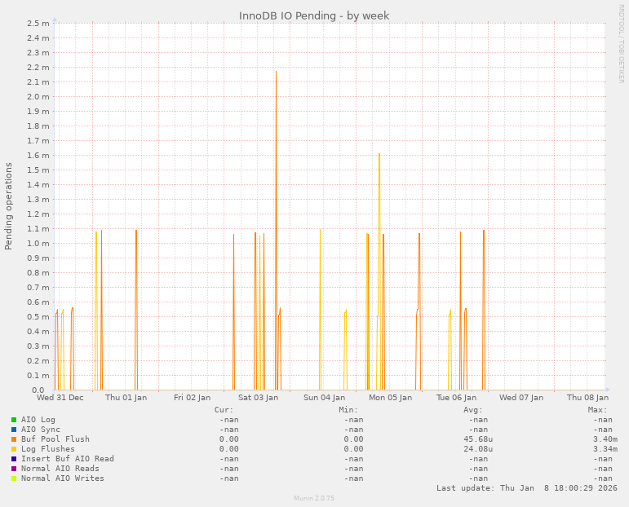Click the 'Buf Pool Flush' legend label
Image resolution: width=629 pixels, height=507 pixels.
(x=55, y=439)
